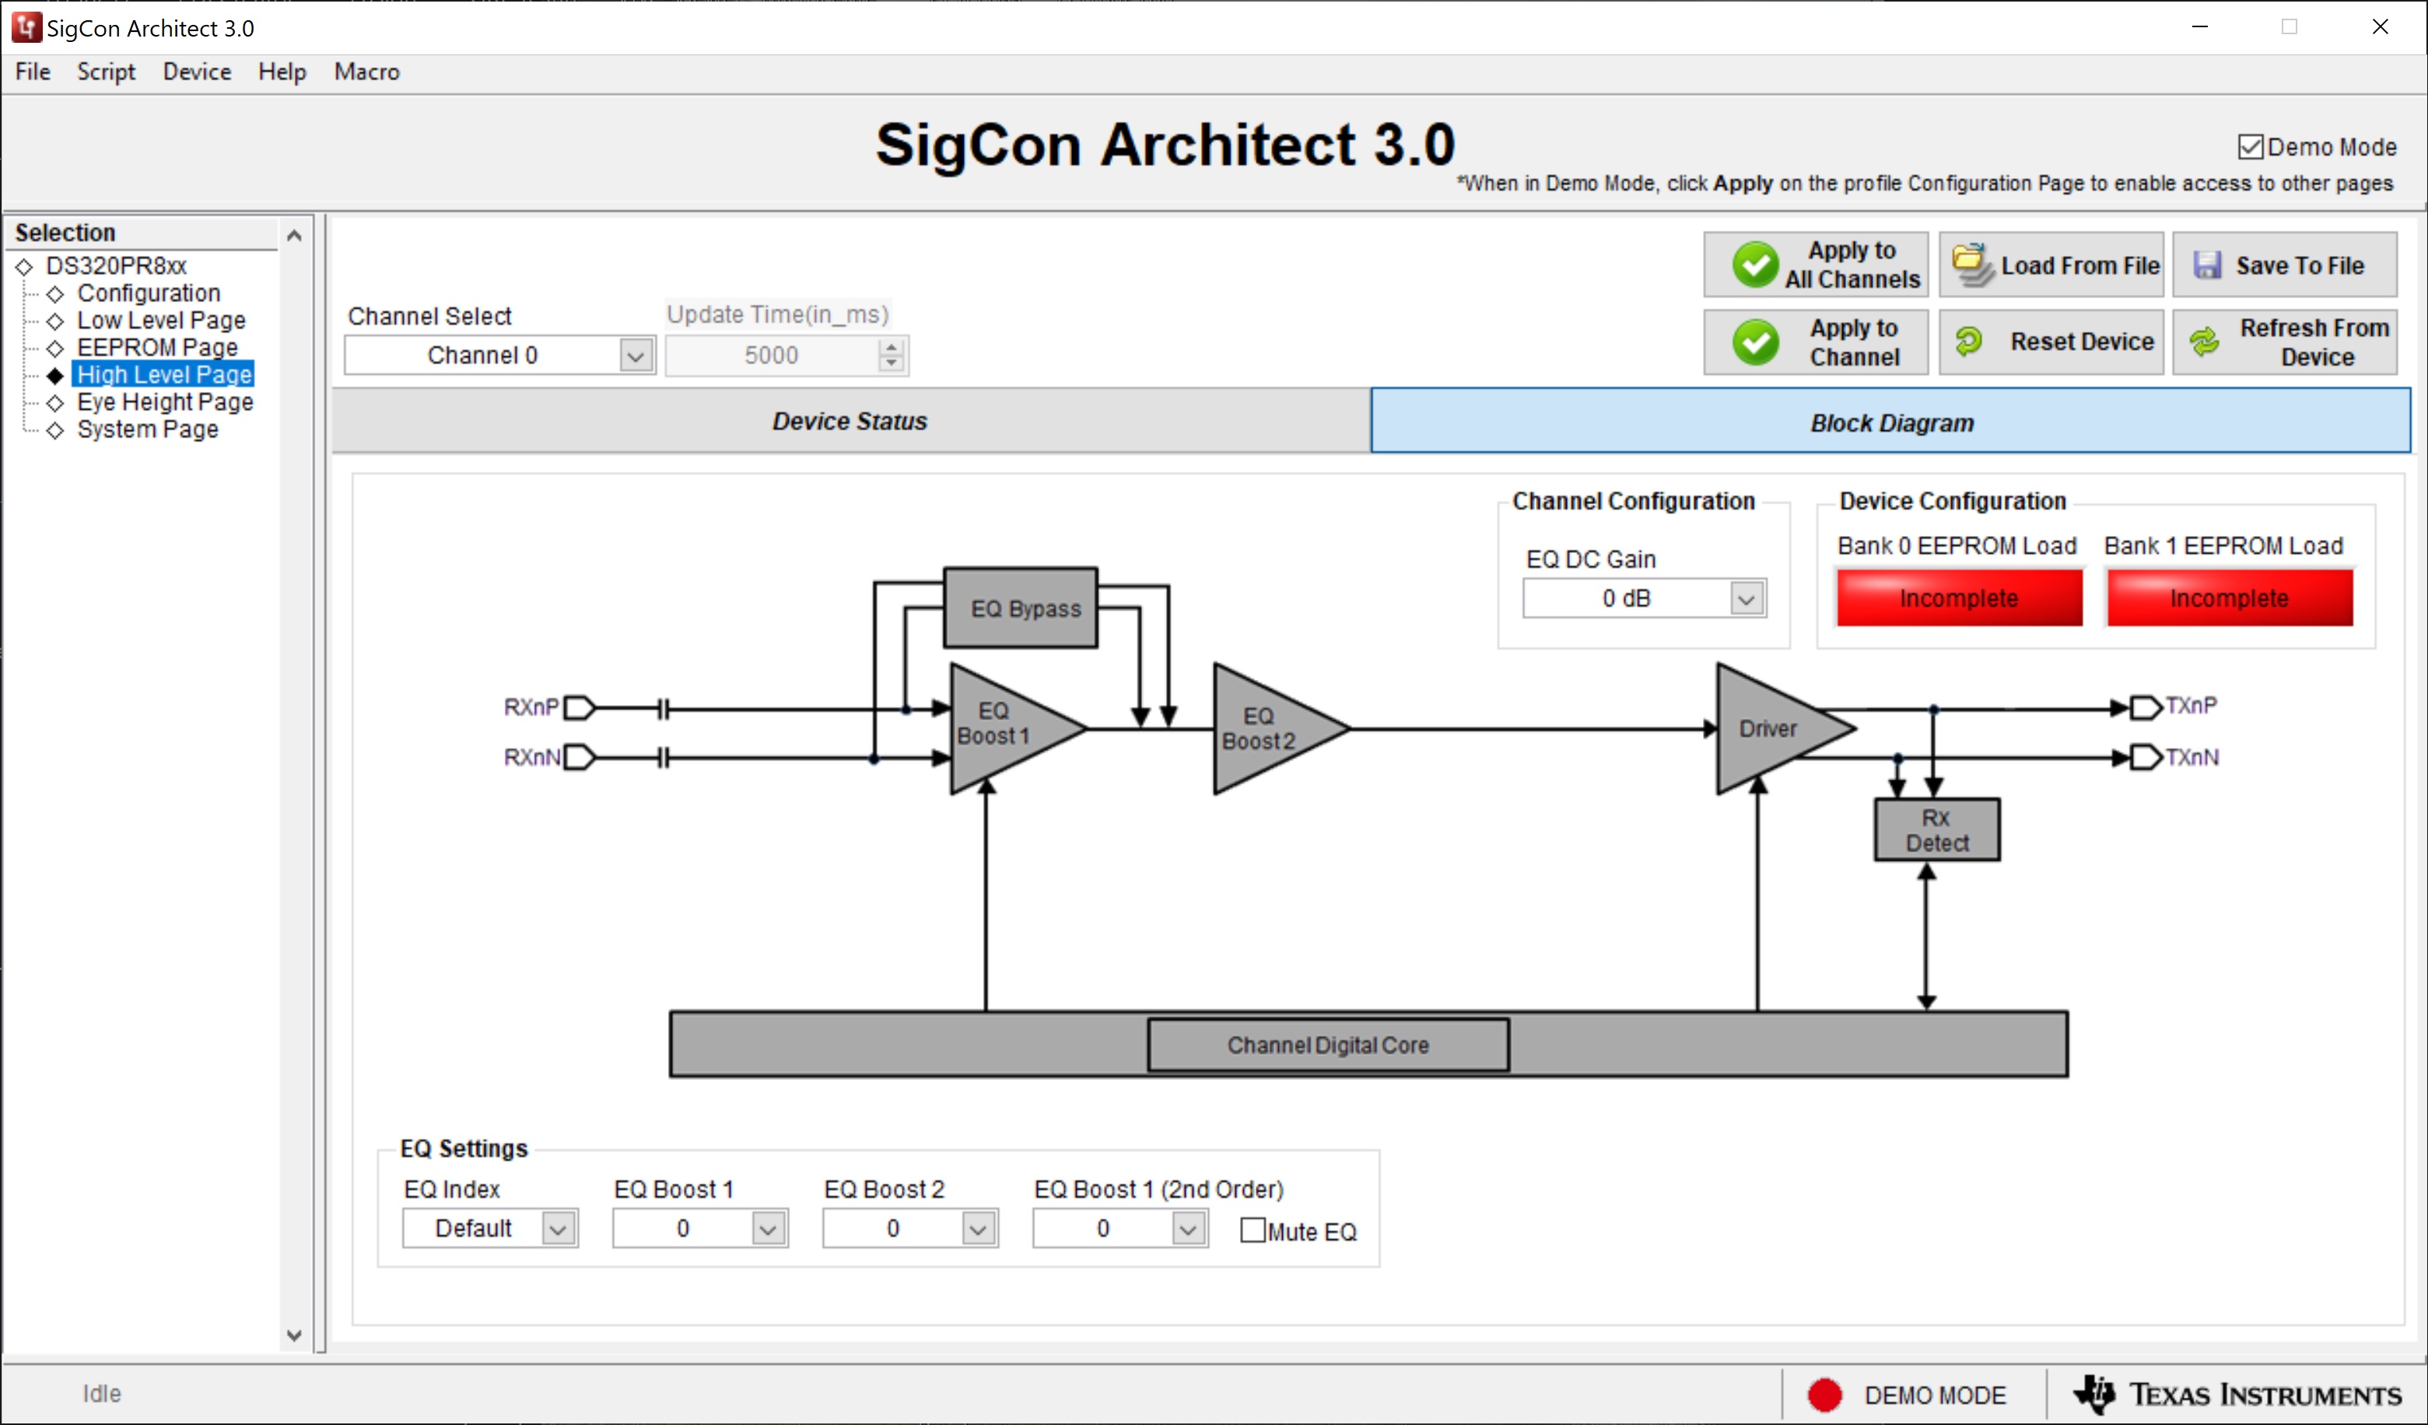Click the Bank 0 EEPROM Incomplete button
2428x1425 pixels.
point(1957,596)
